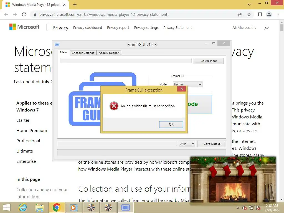Open the Windows Start button
The height and width of the screenshot is (213, 284).
(x=7, y=207)
